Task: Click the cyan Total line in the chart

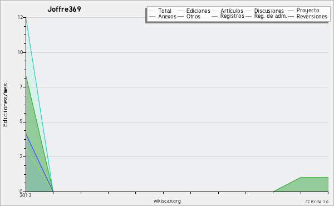Action: [40, 104]
